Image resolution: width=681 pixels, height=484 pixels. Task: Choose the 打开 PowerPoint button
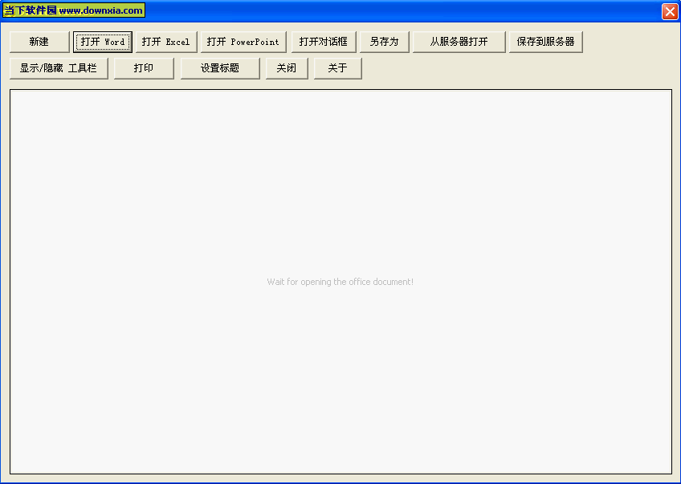tap(243, 42)
